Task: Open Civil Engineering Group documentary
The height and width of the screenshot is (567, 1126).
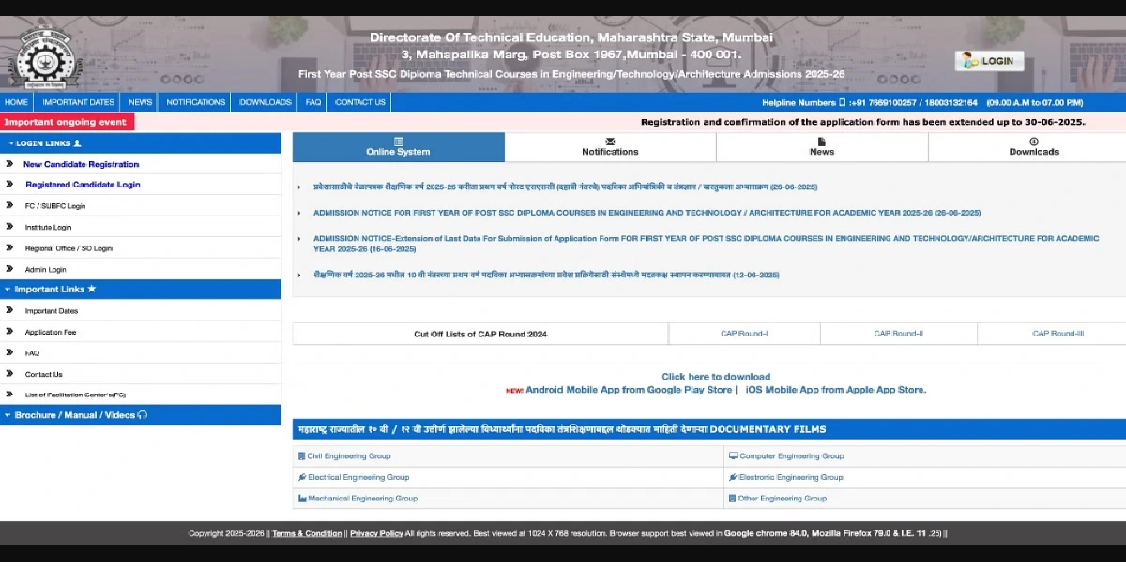Action: pyautogui.click(x=348, y=456)
